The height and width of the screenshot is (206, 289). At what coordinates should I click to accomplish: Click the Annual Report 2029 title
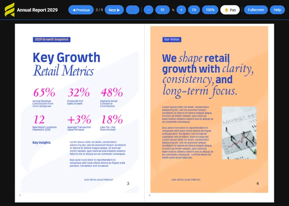click(37, 10)
